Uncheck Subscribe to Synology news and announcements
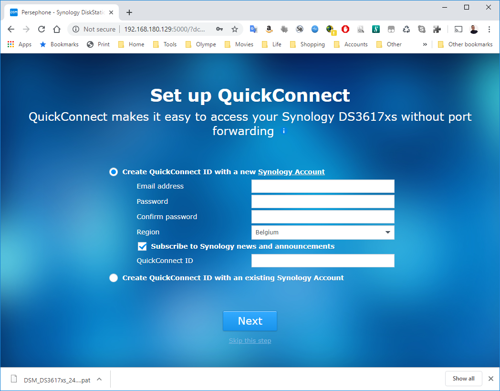Screen dimensions: 500x391 pyautogui.click(x=142, y=246)
